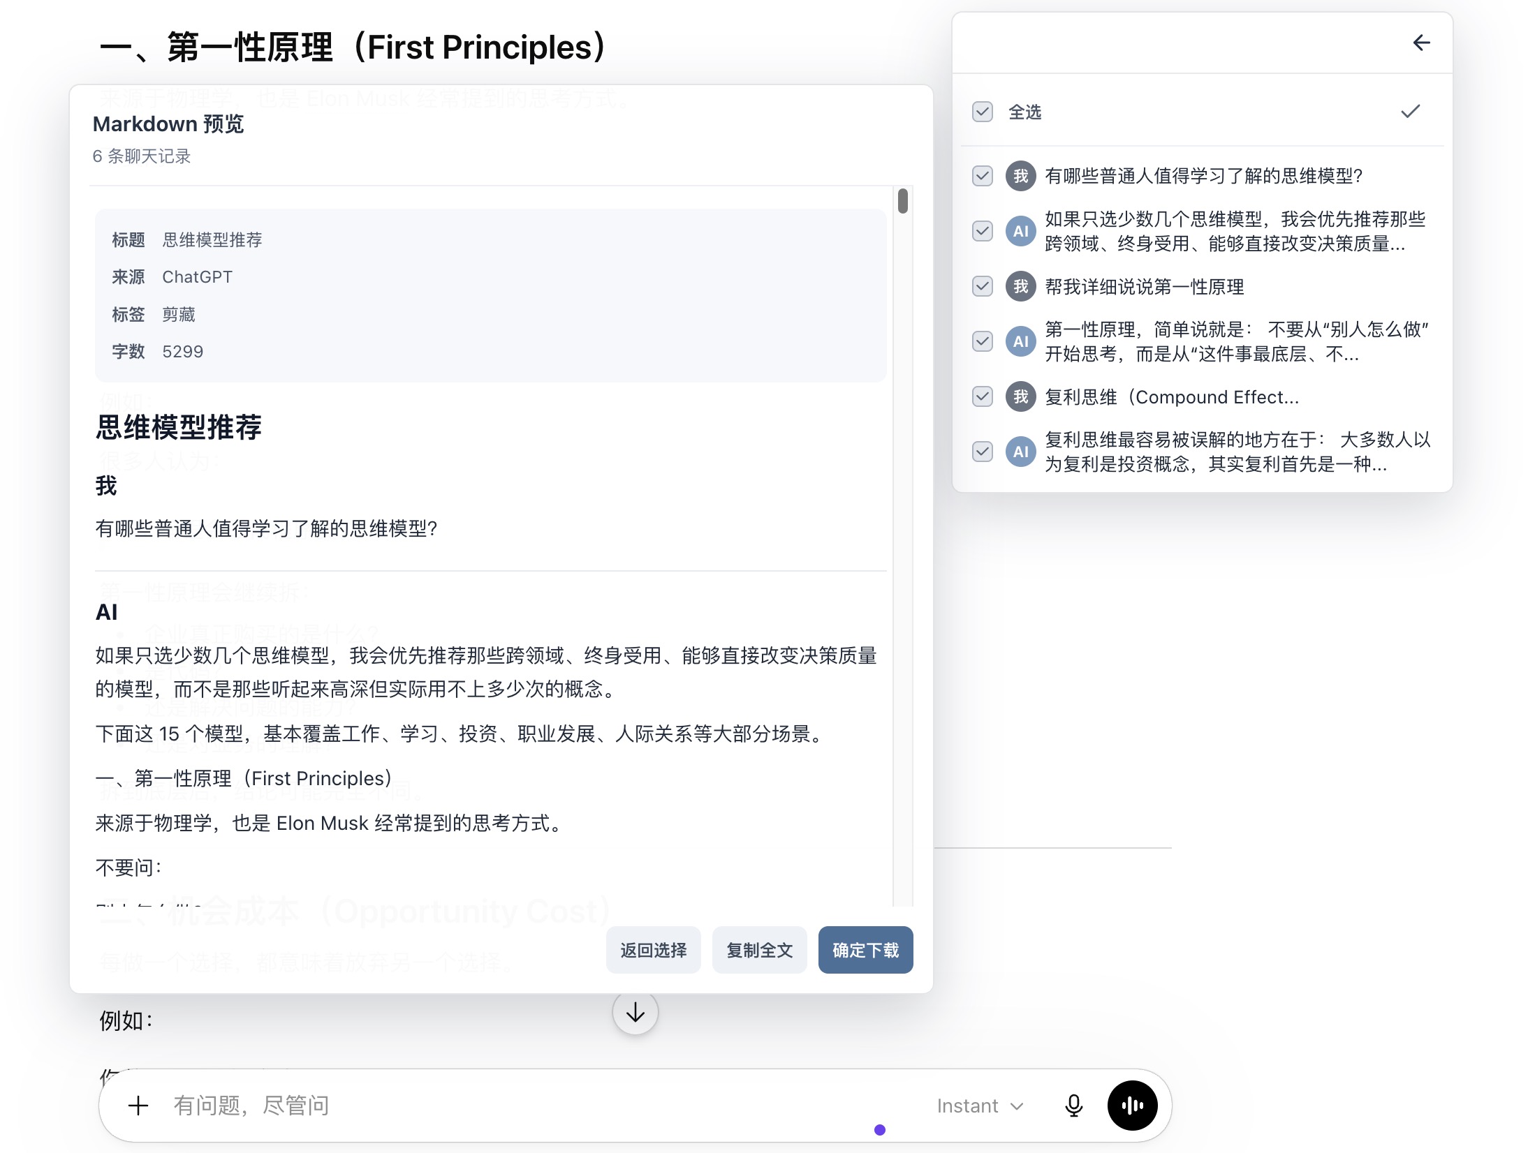
Task: Click the microphone dictation icon
Action: click(1073, 1105)
